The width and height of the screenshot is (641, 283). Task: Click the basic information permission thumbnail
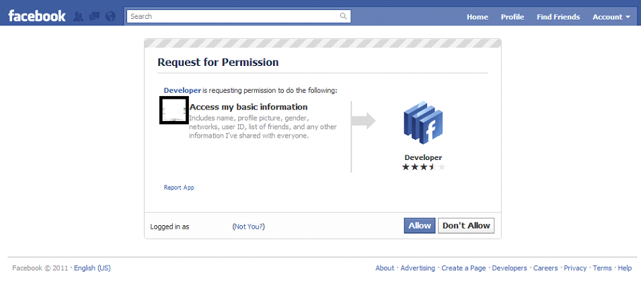(x=174, y=110)
